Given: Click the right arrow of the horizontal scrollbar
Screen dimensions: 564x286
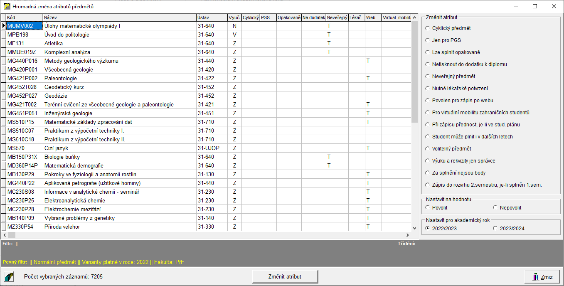Looking at the screenshot, I should point(408,235).
